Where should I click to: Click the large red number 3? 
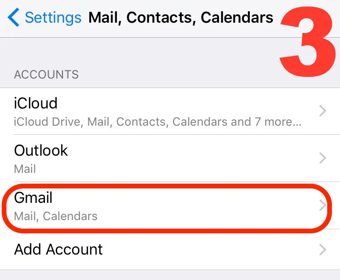308,41
